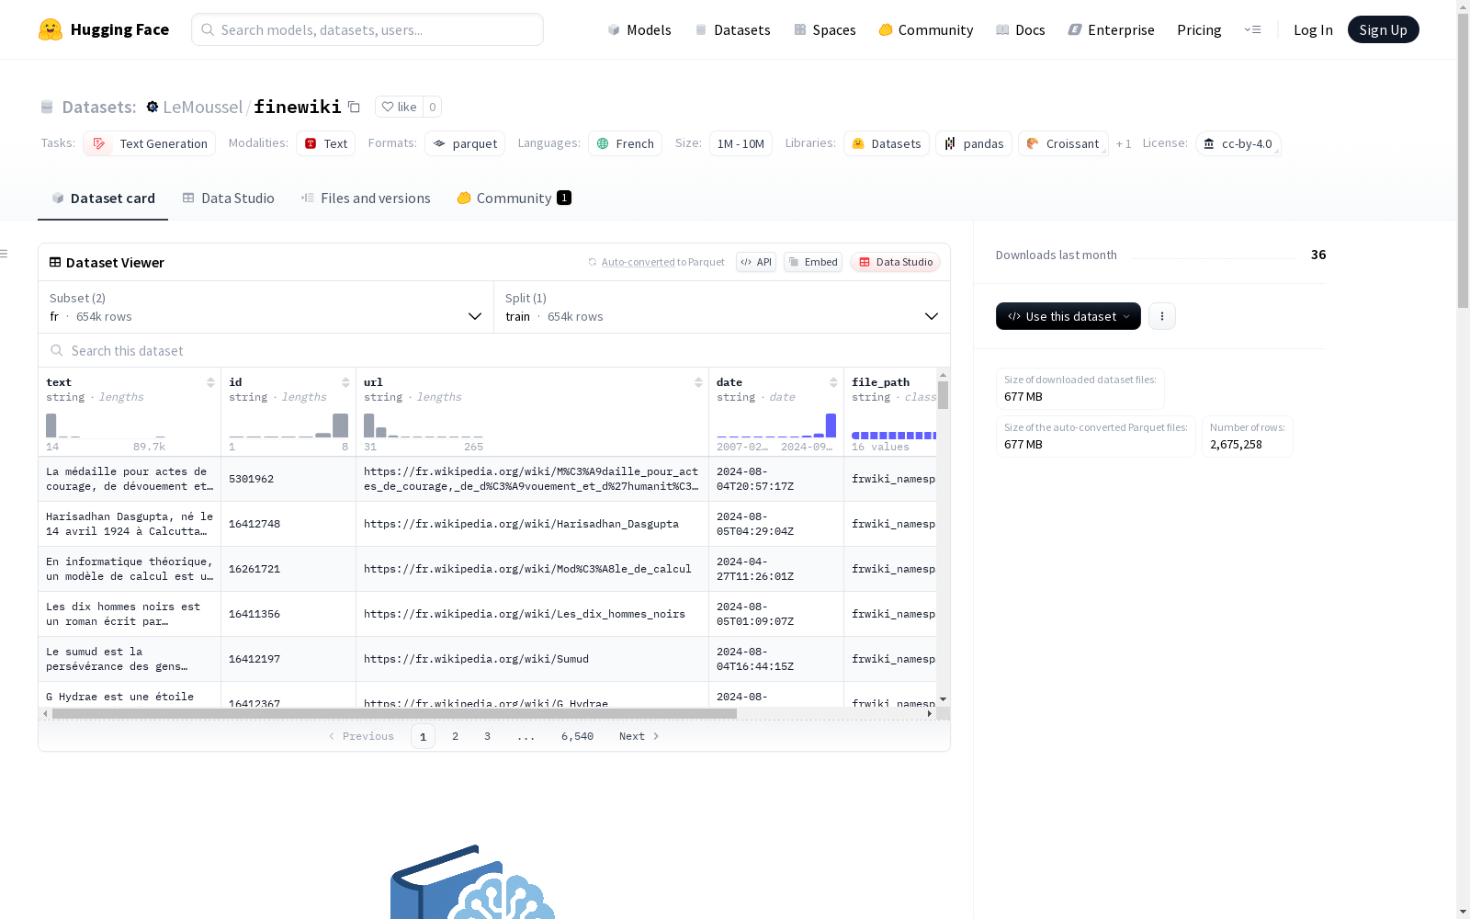Click the id cell 5301962
The image size is (1470, 919).
tap(288, 479)
